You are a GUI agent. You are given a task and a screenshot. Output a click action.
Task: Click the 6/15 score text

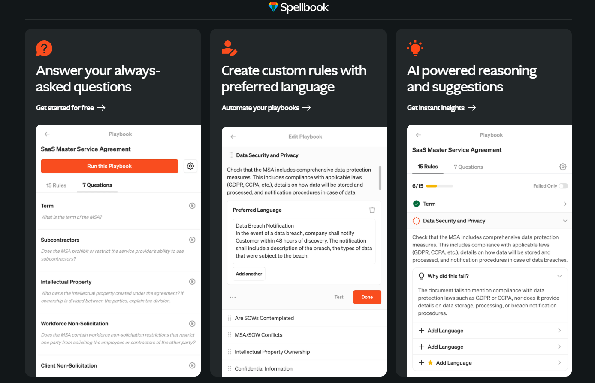tap(418, 186)
